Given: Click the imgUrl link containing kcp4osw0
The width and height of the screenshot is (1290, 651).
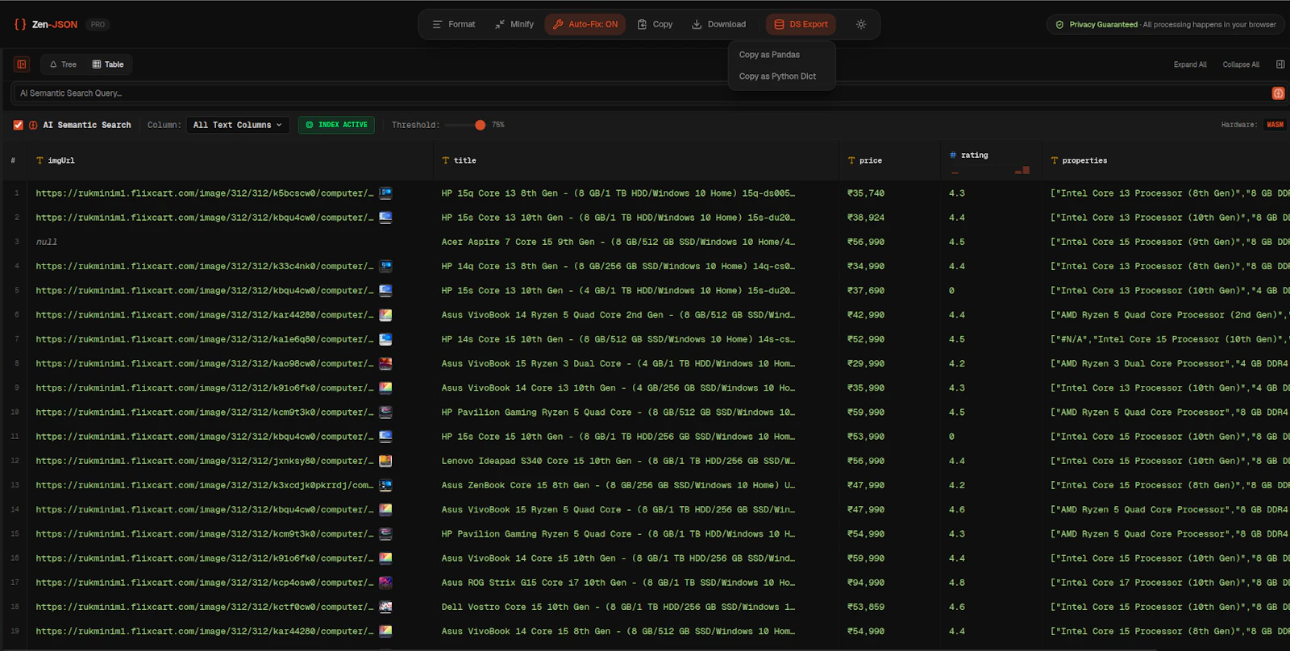Looking at the screenshot, I should coord(205,583).
